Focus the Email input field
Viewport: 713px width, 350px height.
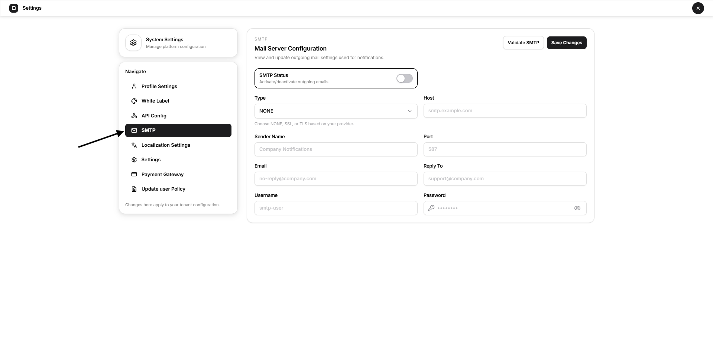pos(336,179)
